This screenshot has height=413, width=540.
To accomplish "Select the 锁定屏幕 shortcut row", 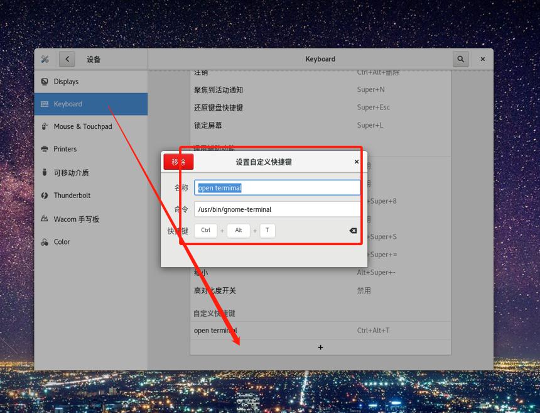I will (321, 126).
